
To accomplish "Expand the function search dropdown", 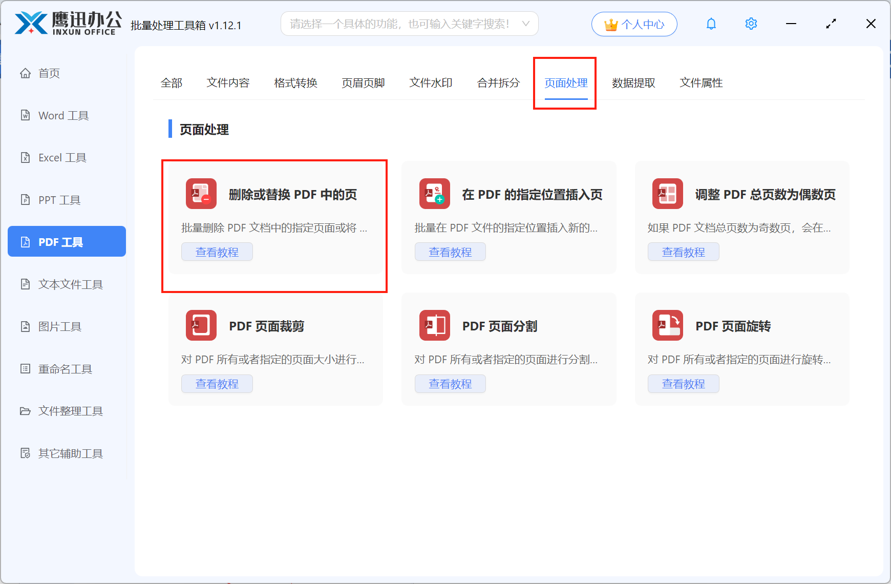I will click(x=525, y=23).
